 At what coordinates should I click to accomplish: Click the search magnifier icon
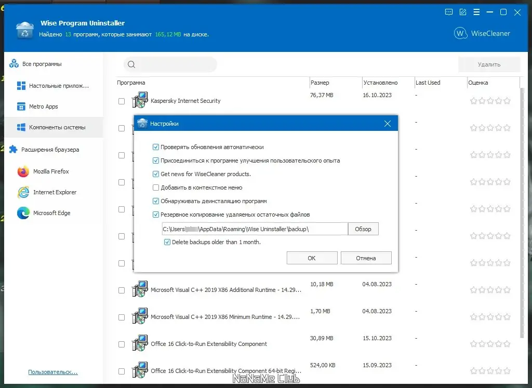(131, 64)
